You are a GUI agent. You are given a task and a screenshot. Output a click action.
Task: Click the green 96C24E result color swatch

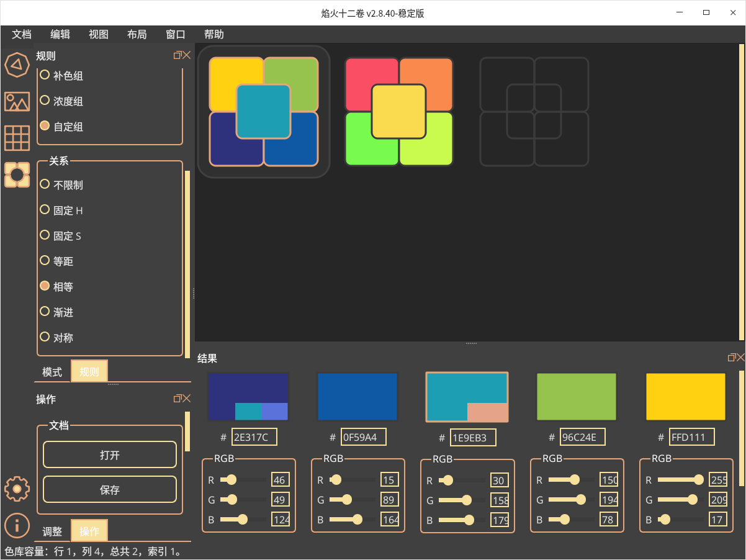tap(577, 397)
